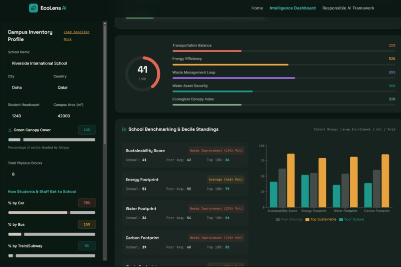Viewport: 401px width, 267px height.
Task: Click the Water Footprint gray chart bar
Action: (345, 190)
